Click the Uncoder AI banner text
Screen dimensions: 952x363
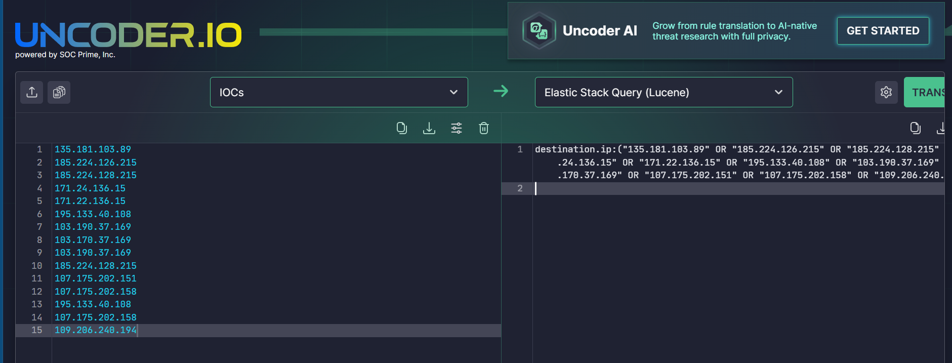click(600, 31)
